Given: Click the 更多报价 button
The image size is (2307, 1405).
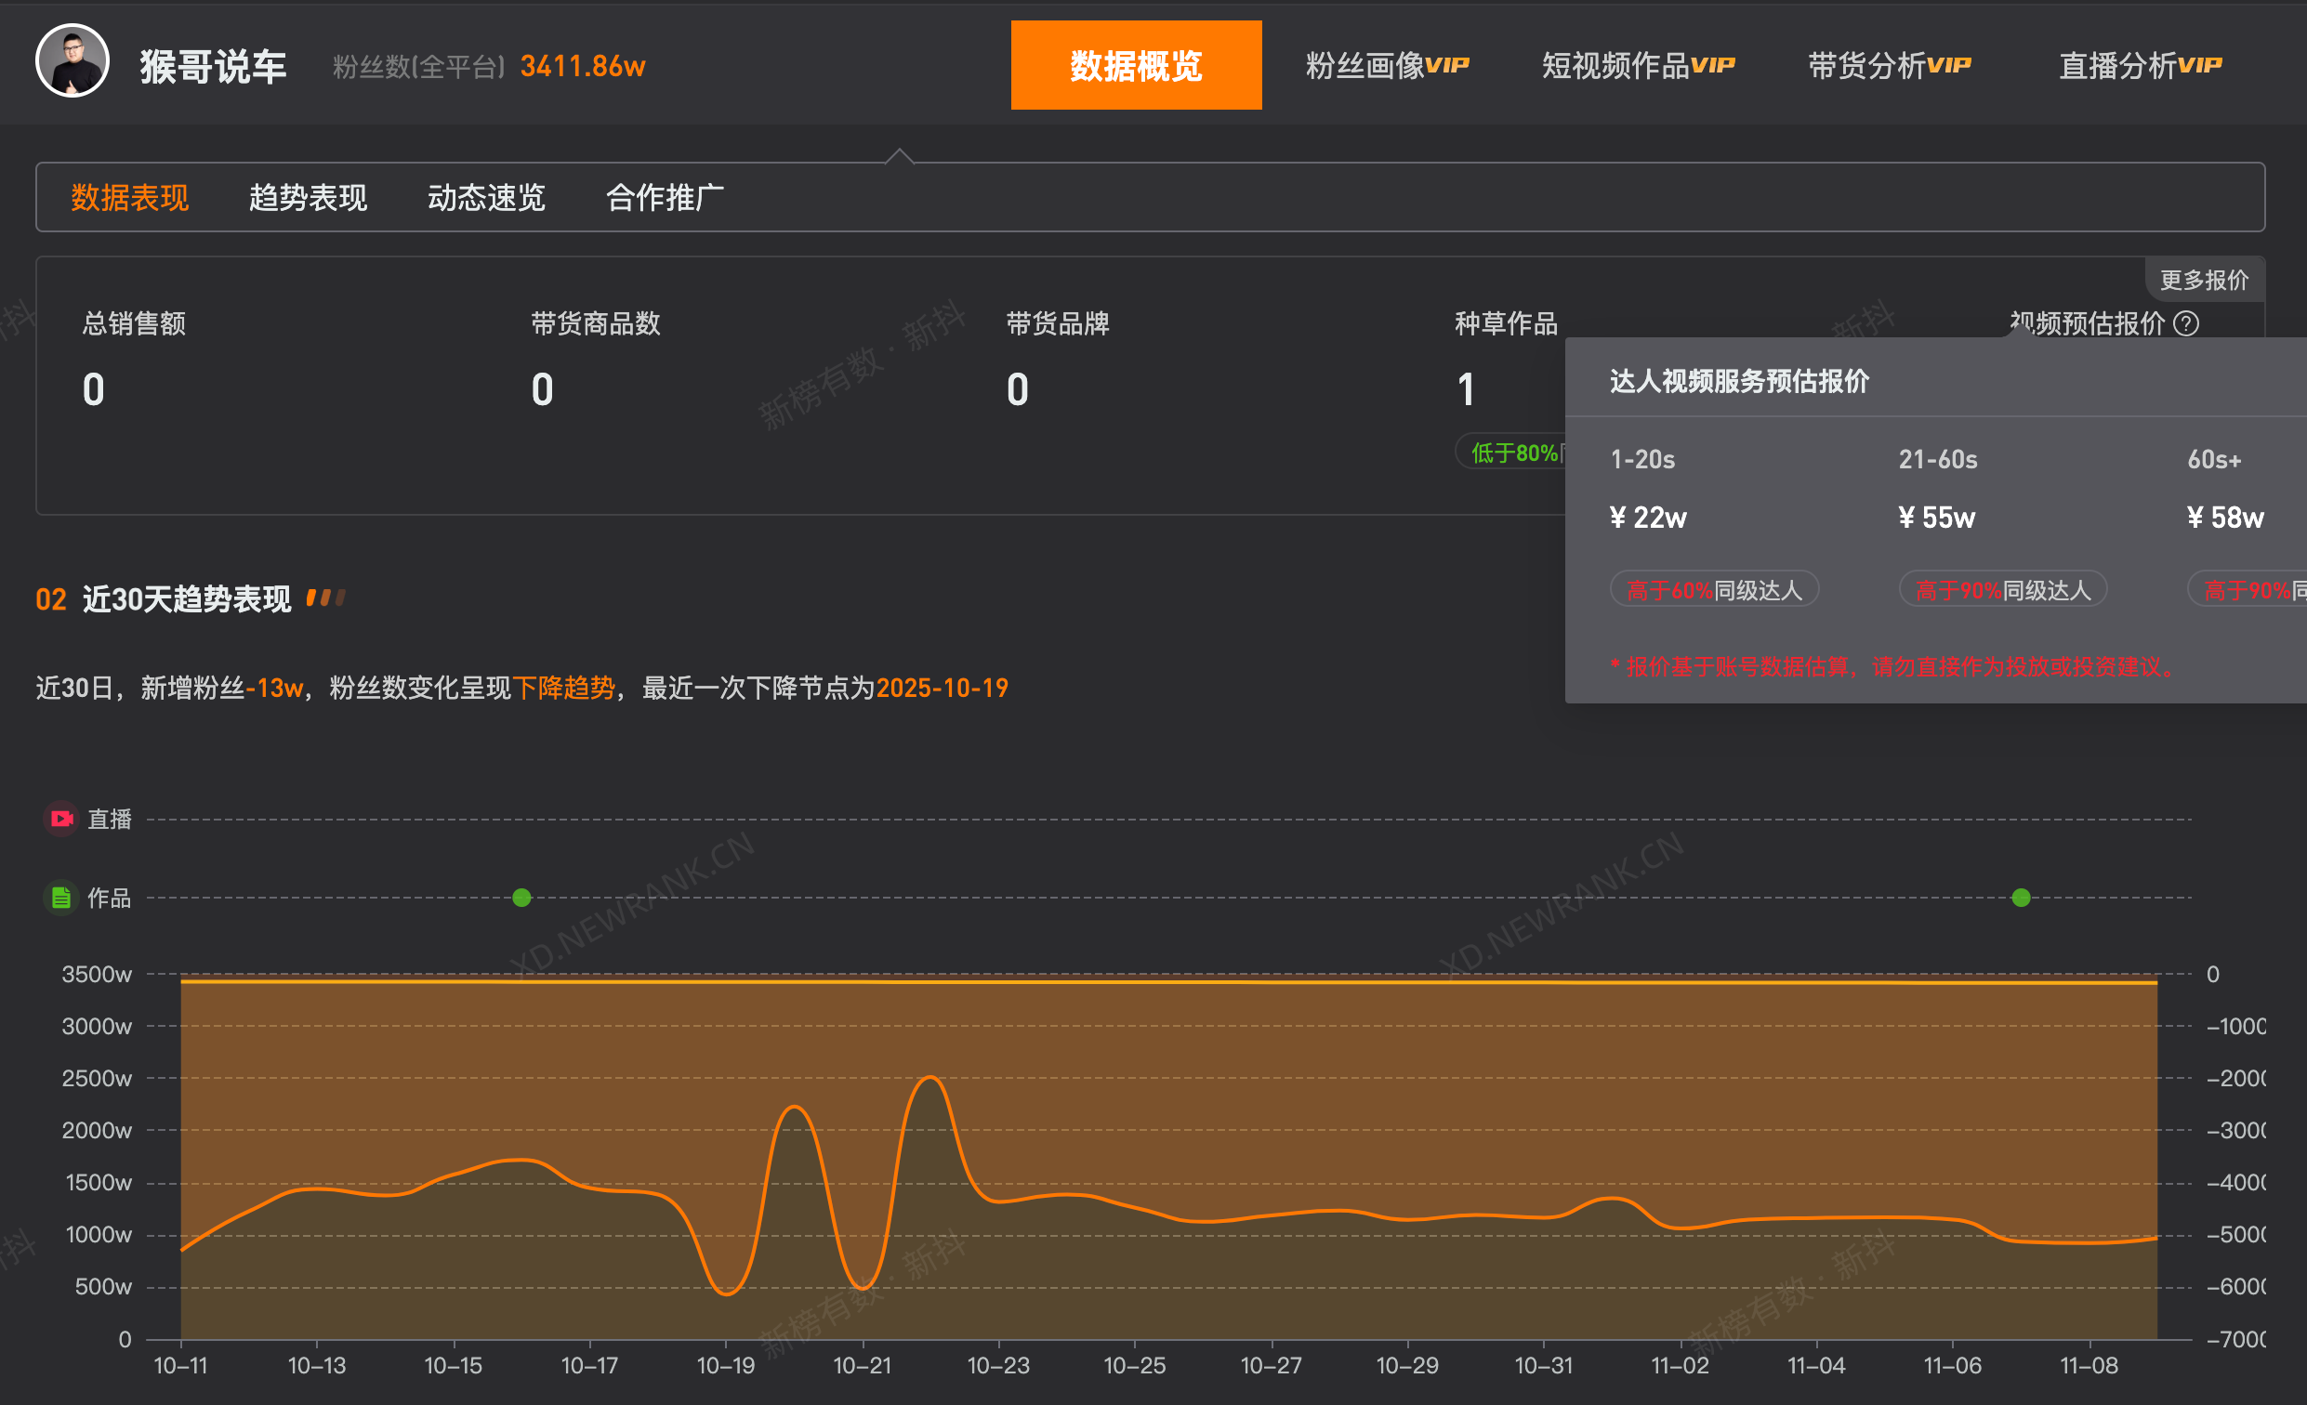Looking at the screenshot, I should pyautogui.click(x=2204, y=279).
